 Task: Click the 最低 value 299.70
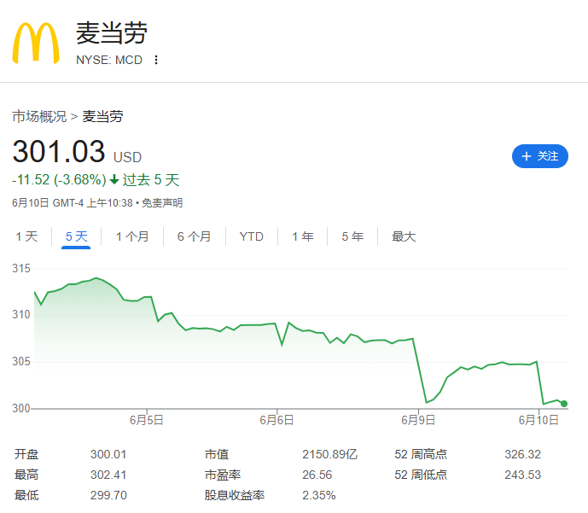pos(108,495)
